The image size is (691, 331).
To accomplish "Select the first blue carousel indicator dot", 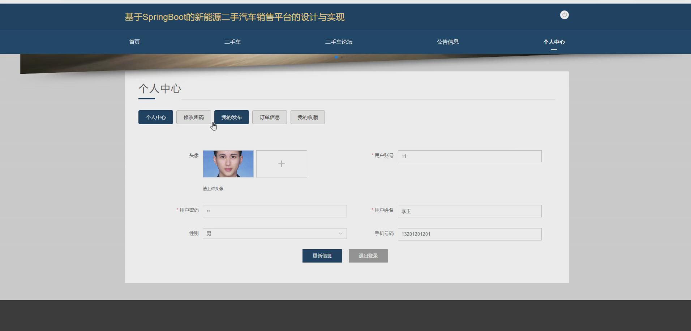I will click(x=336, y=57).
